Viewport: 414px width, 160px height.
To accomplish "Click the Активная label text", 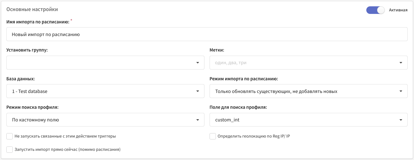I will coord(398,10).
